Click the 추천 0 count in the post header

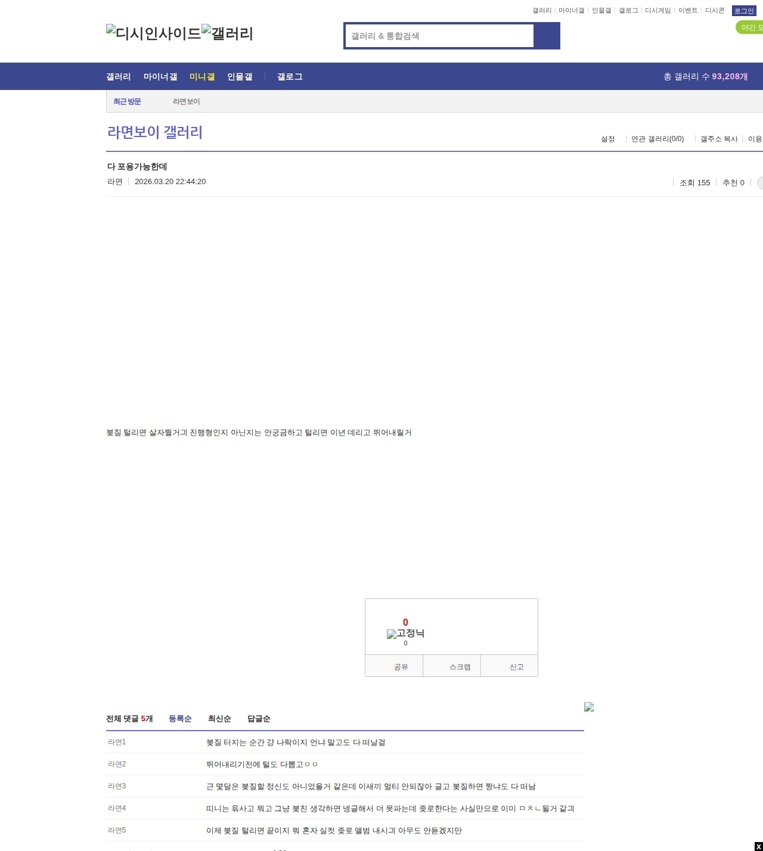click(x=733, y=183)
